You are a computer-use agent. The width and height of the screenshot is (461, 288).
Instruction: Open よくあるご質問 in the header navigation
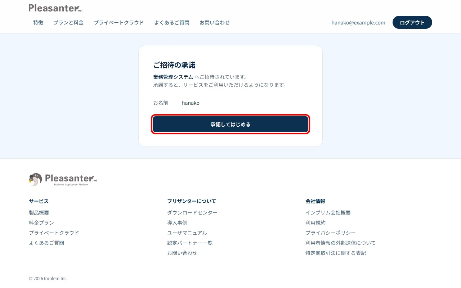[172, 22]
